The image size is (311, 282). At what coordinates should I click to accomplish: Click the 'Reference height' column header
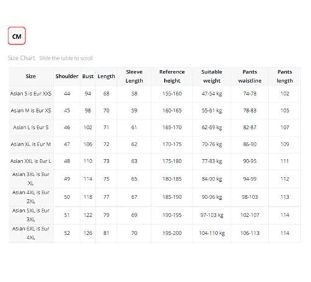[172, 76]
